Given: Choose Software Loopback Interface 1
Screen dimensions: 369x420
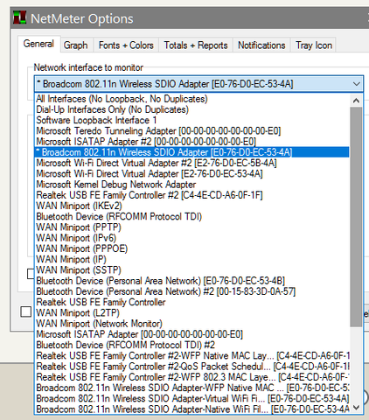Looking at the screenshot, I should [192, 120].
